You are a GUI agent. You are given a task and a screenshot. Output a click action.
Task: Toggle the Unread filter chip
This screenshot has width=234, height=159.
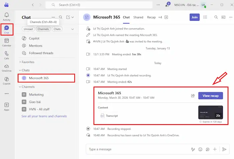(28, 29)
